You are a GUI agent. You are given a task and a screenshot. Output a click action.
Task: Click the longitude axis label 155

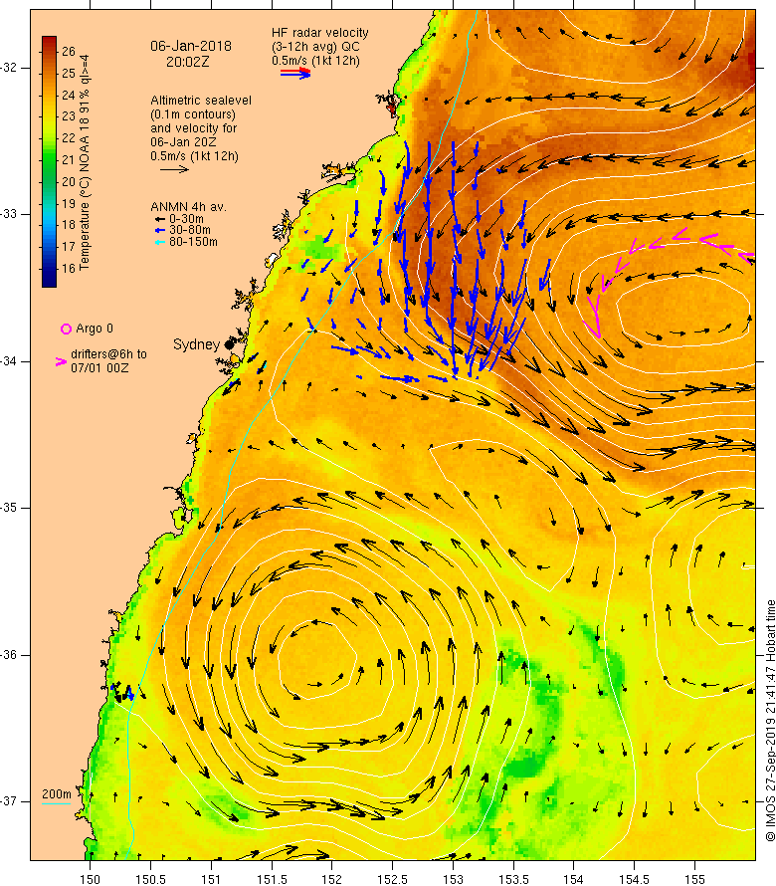click(x=694, y=879)
